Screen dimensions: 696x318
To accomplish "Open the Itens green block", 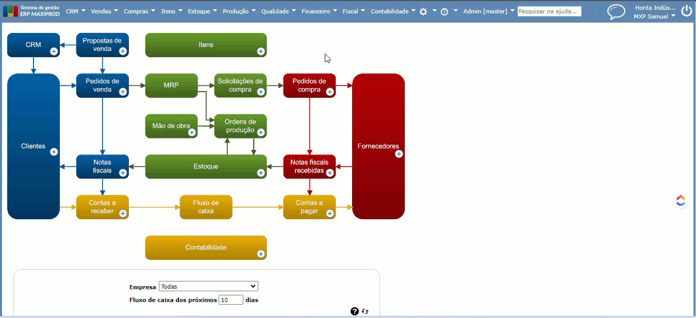I will click(206, 45).
